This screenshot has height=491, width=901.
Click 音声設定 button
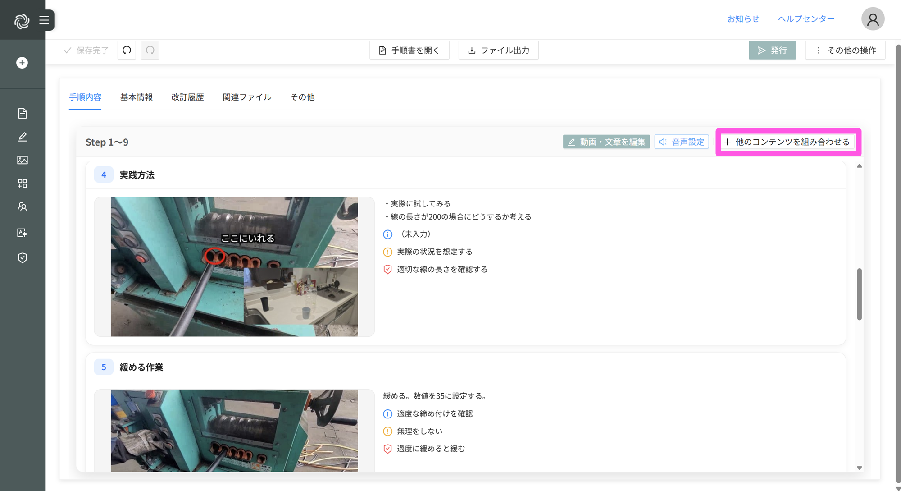click(x=681, y=142)
